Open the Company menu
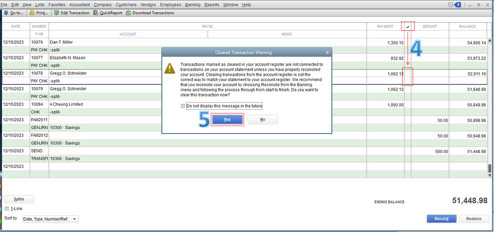 click(x=103, y=5)
